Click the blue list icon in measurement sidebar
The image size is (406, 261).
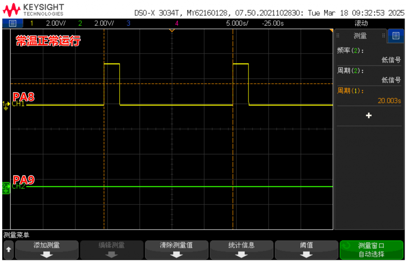click(395, 36)
